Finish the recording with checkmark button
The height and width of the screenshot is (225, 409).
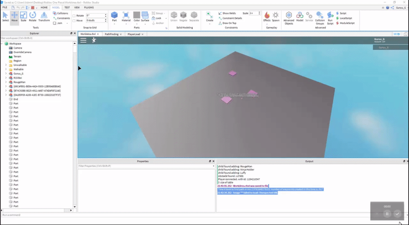point(397,214)
